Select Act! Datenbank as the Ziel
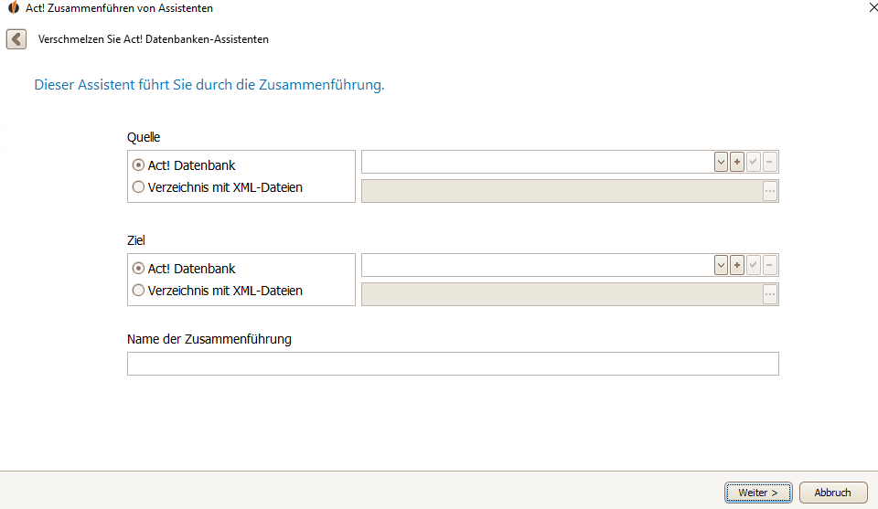The height and width of the screenshot is (509, 878). pos(139,269)
